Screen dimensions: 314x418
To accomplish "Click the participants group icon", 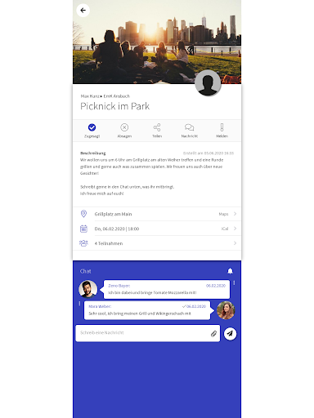I will click(x=83, y=243).
